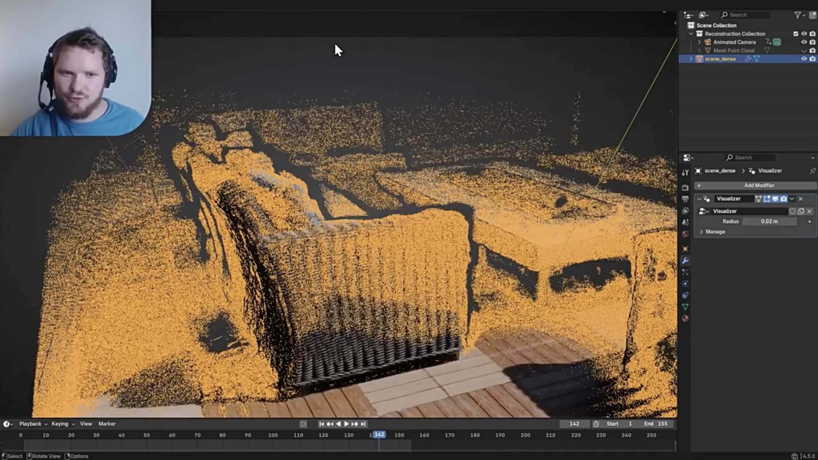Expand the scene_dense tree item
Image resolution: width=818 pixels, height=460 pixels.
point(691,59)
